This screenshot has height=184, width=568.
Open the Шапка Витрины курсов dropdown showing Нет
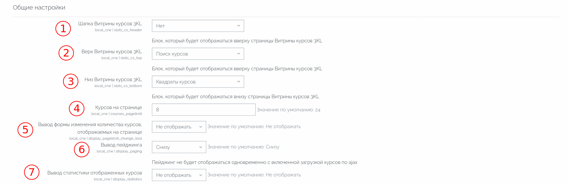click(198, 26)
